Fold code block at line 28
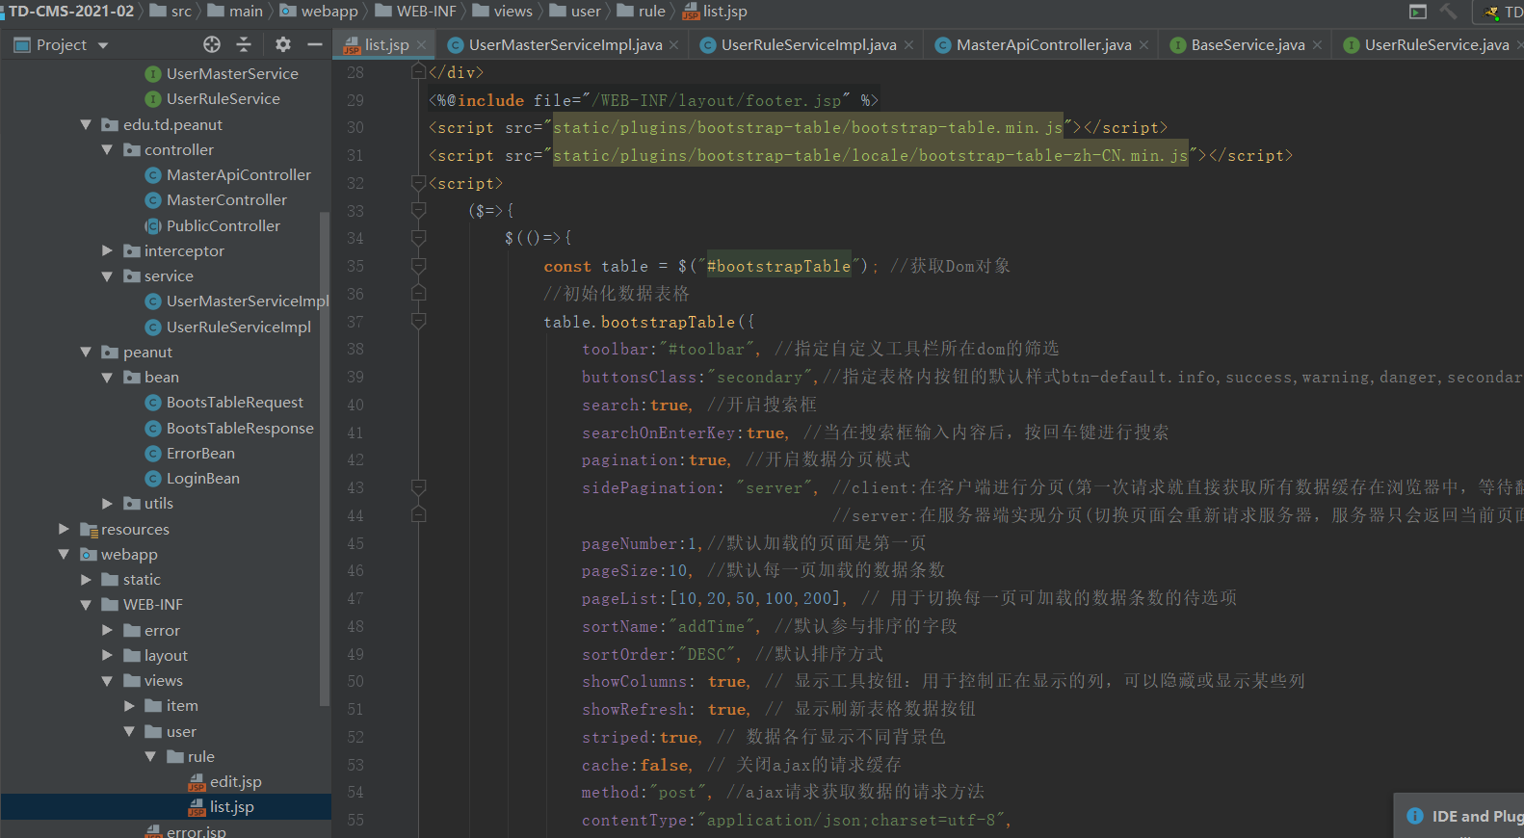Image resolution: width=1524 pixels, height=838 pixels. click(418, 71)
